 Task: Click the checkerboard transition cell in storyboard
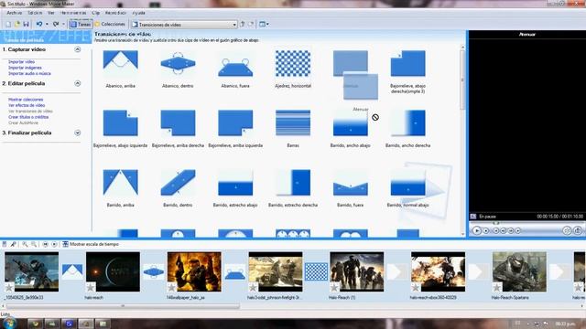tap(316, 272)
